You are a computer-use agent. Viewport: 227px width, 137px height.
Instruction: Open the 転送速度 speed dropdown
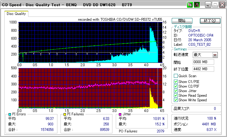click(x=215, y=55)
